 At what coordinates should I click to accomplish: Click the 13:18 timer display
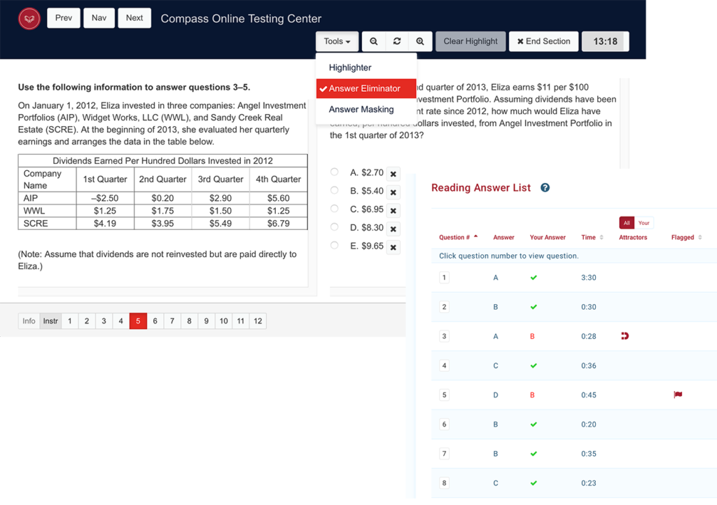pos(605,41)
